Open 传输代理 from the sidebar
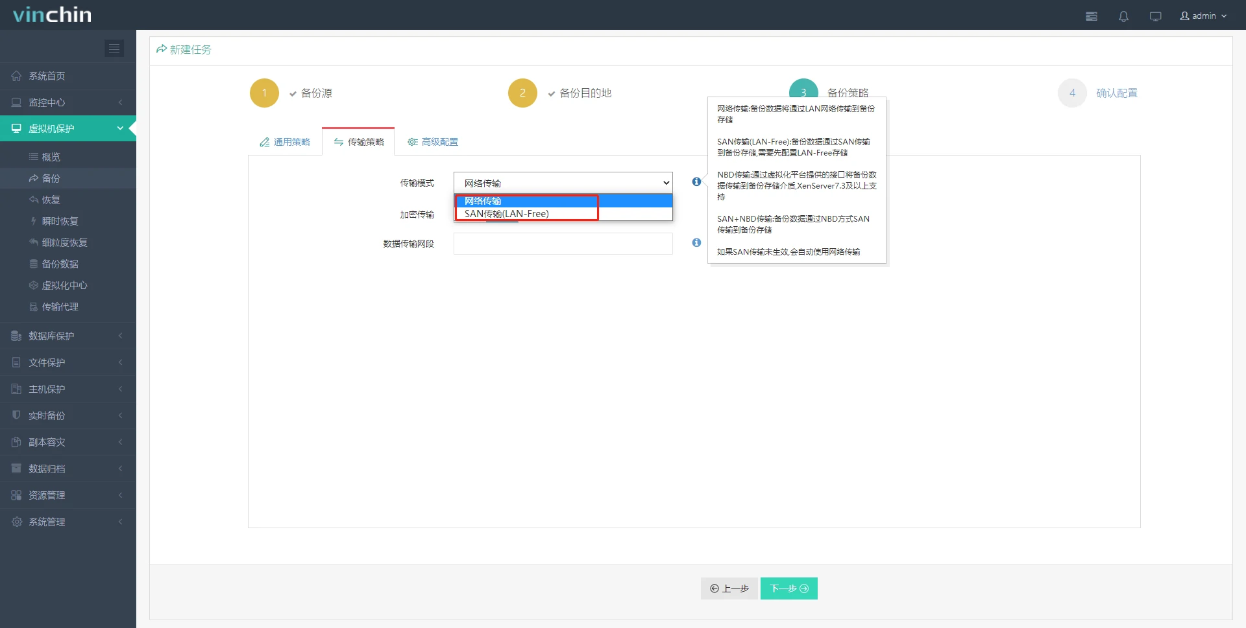 [x=60, y=307]
